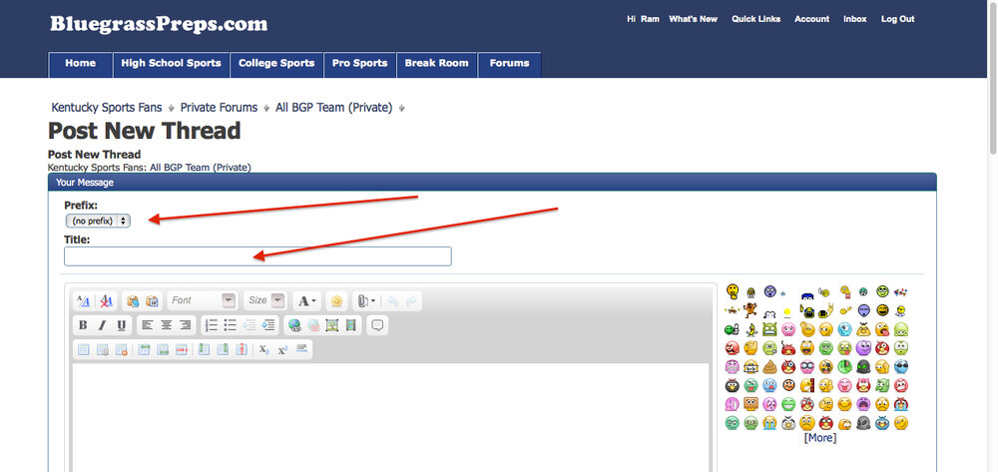
Task: Pick the smiley holding a brb sign
Action: point(750,366)
